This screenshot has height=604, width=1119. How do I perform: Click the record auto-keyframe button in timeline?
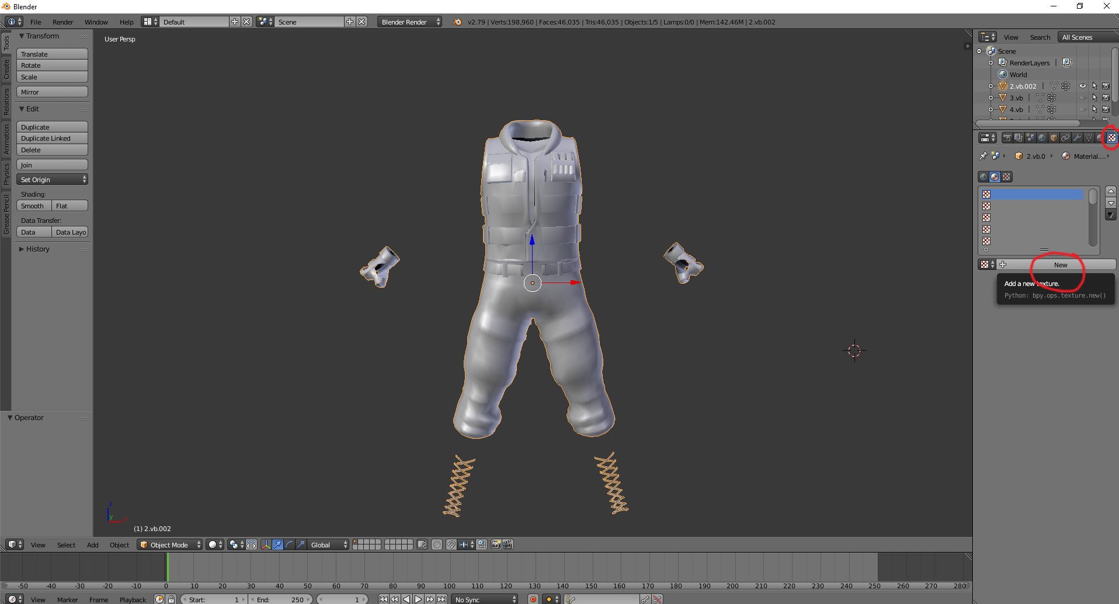533,599
